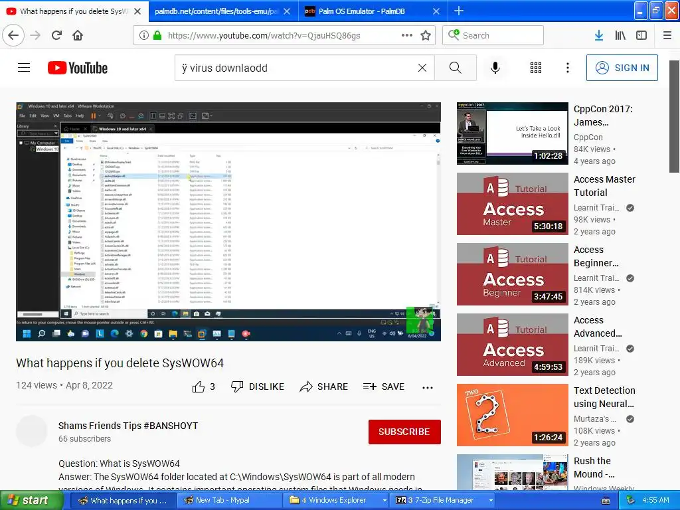
Task: Like the video with thumbs up
Action: click(203, 386)
